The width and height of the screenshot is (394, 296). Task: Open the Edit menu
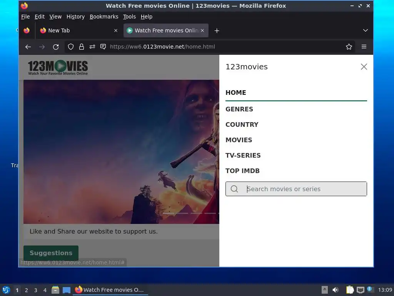tap(40, 17)
